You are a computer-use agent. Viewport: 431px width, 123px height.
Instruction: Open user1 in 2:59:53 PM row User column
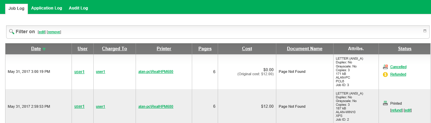point(79,106)
